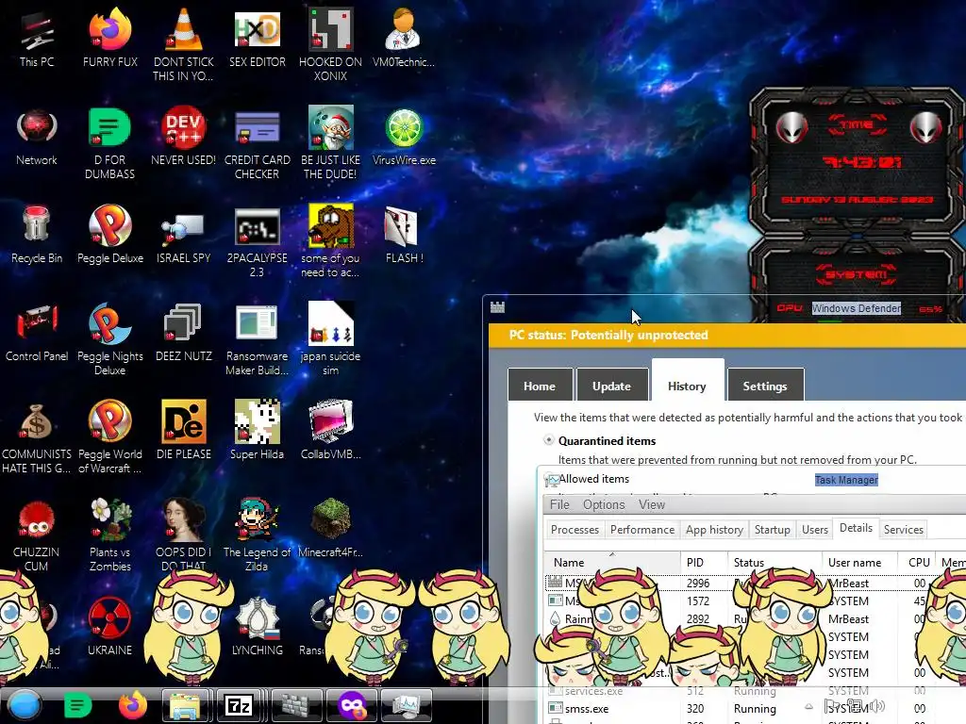Select the Legend of Zilda shortcut
Viewport: 966px width, 724px height.
257,535
